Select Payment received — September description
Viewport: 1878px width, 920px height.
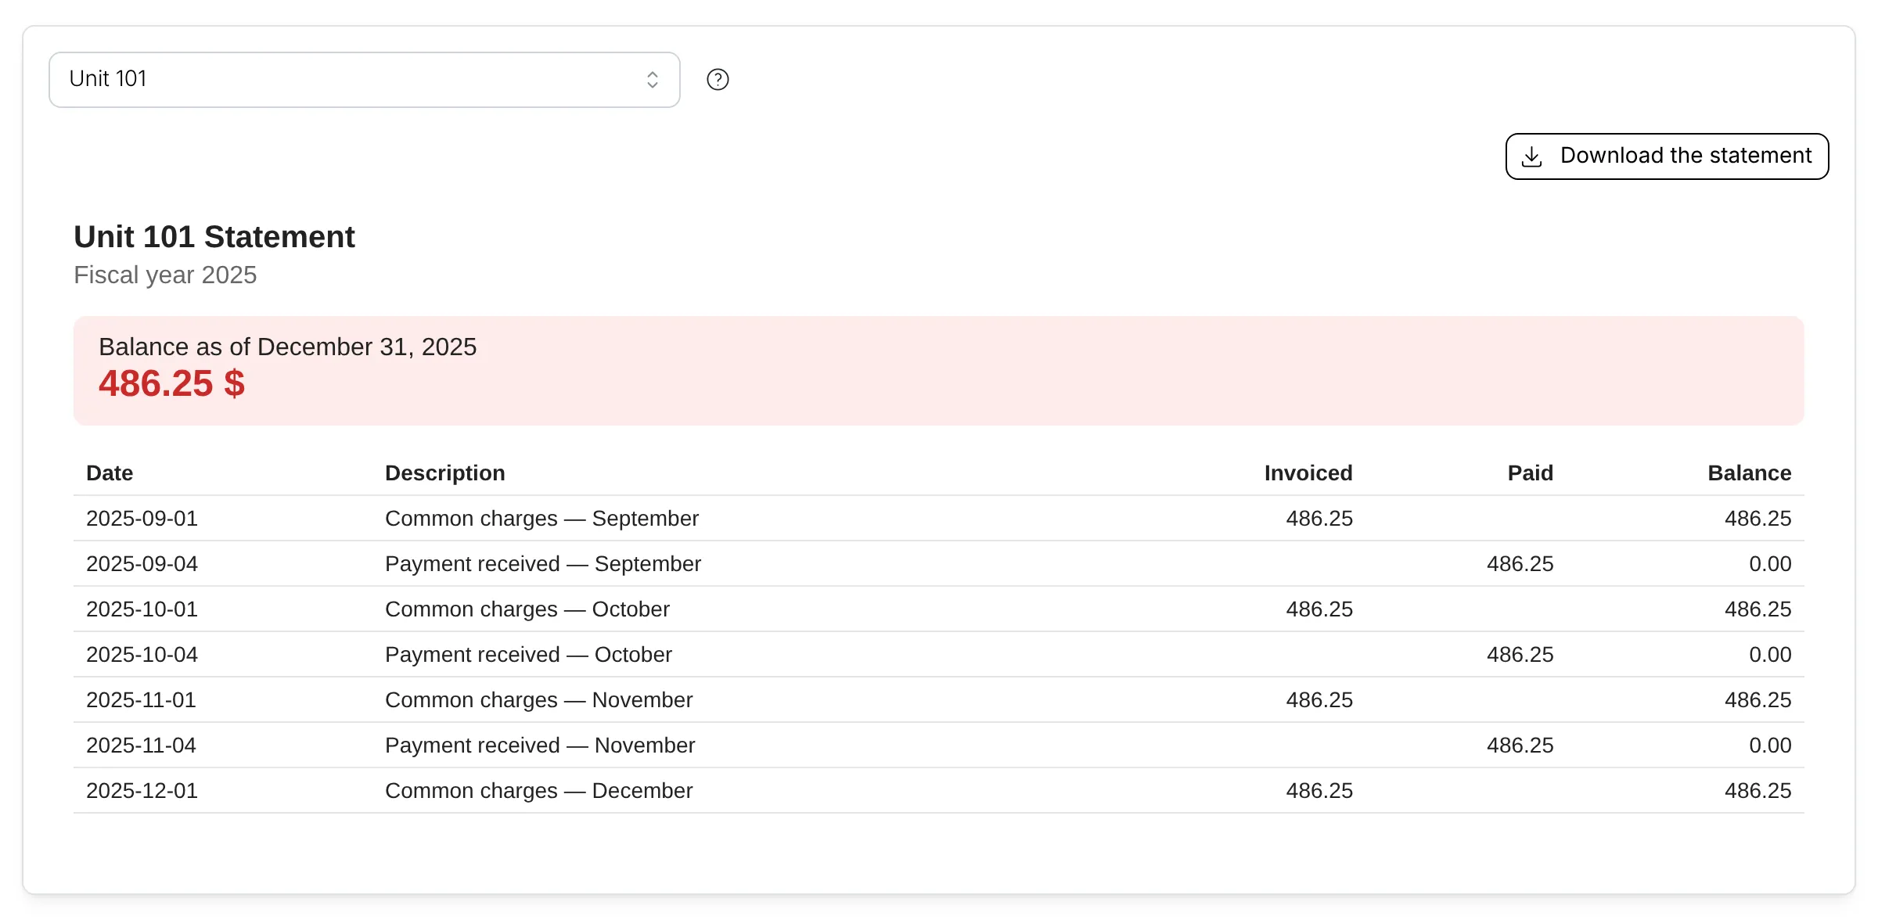543,564
